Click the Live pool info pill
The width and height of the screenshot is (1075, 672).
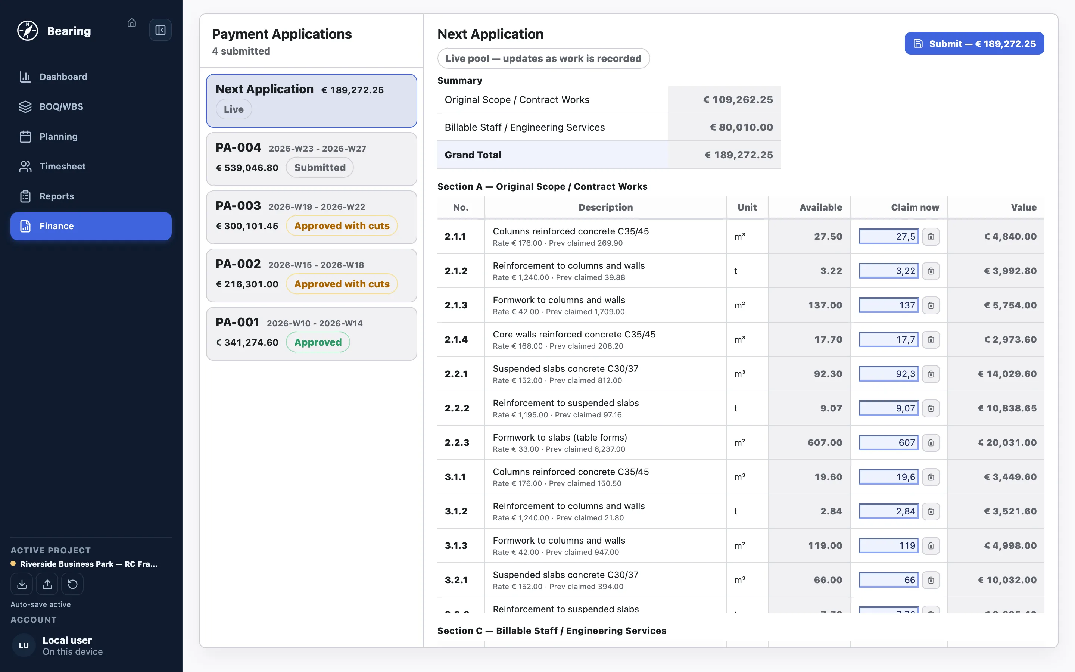[x=543, y=58]
